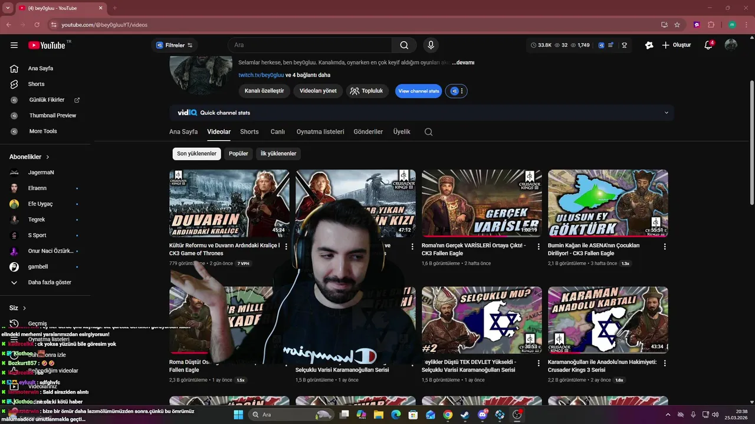This screenshot has width=755, height=424.
Task: Select the İlk yüklenenler sort chip
Action: (278, 154)
